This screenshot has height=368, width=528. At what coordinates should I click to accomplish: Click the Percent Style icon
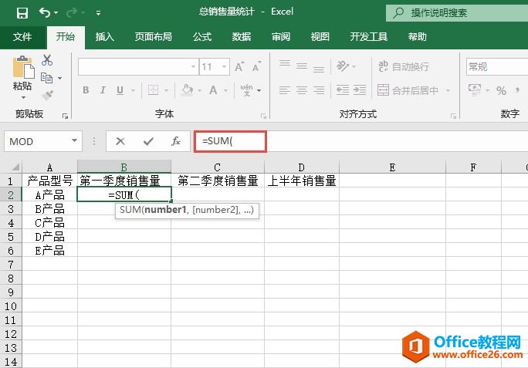tap(501, 90)
